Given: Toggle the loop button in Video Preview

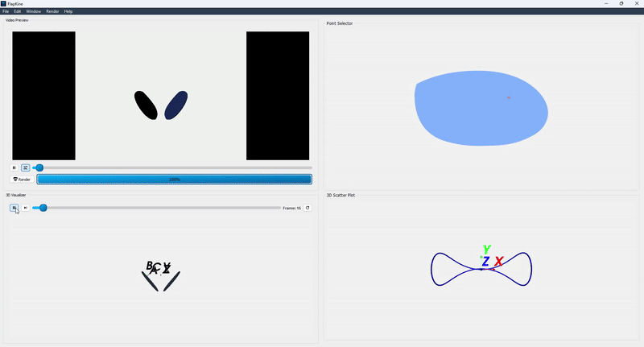Looking at the screenshot, I should tap(25, 167).
